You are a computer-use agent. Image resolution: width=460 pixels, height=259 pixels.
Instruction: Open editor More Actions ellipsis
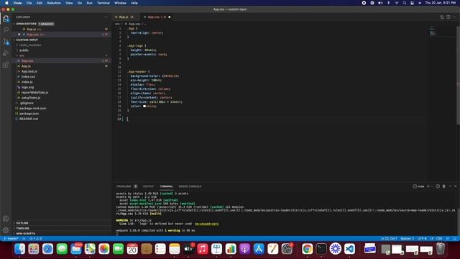click(454, 17)
